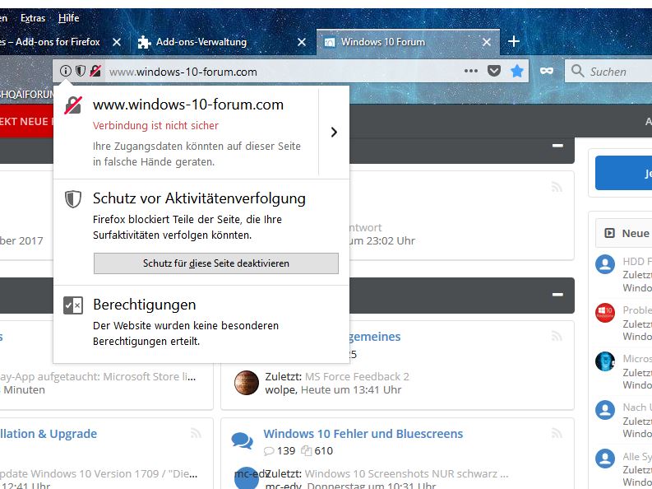Open the Update Windows 10 Version 1709 thread
Viewport: 652px width, 489px height.
pyautogui.click(x=99, y=473)
